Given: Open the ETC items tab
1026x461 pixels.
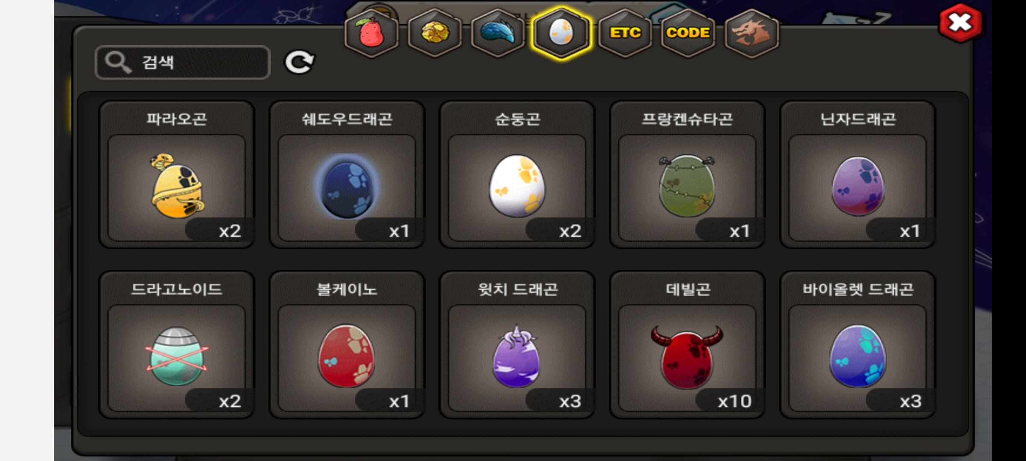Looking at the screenshot, I should (625, 33).
